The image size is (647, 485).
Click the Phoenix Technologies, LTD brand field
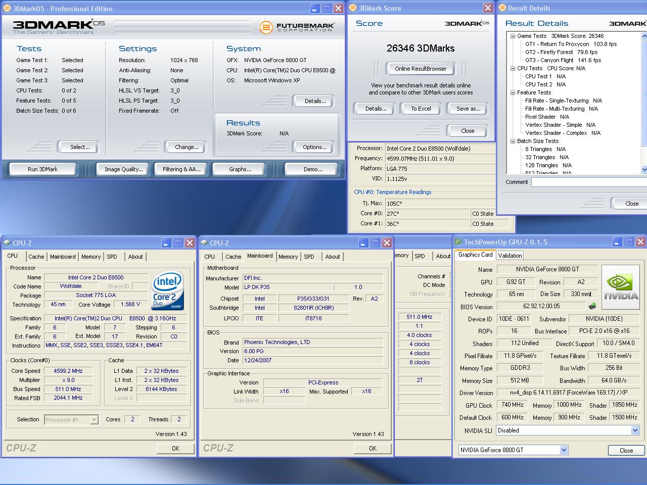point(312,342)
